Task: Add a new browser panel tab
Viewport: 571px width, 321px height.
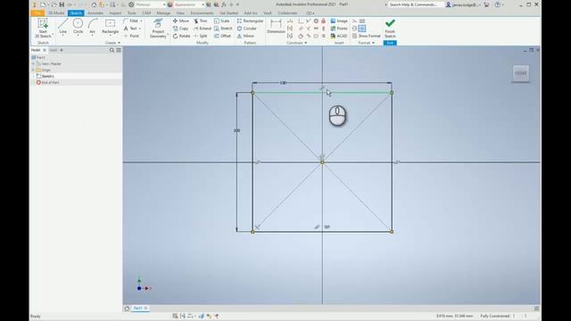Action: [62, 50]
